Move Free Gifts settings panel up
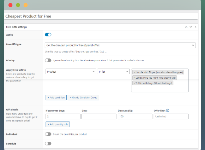This screenshot has height=150, width=205. tap(186, 27)
